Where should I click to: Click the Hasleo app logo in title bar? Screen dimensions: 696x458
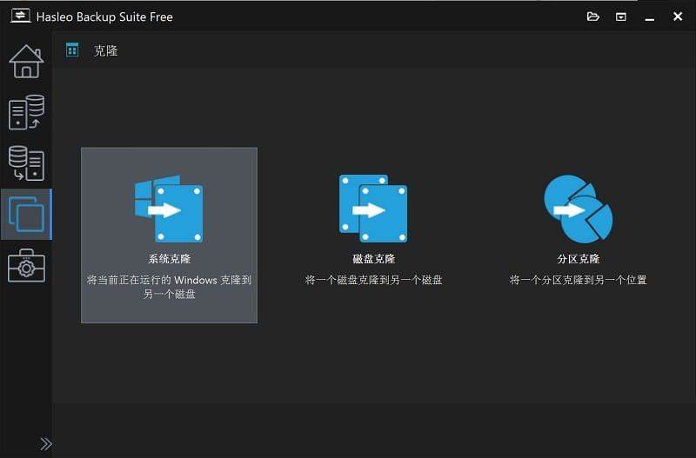(x=17, y=16)
